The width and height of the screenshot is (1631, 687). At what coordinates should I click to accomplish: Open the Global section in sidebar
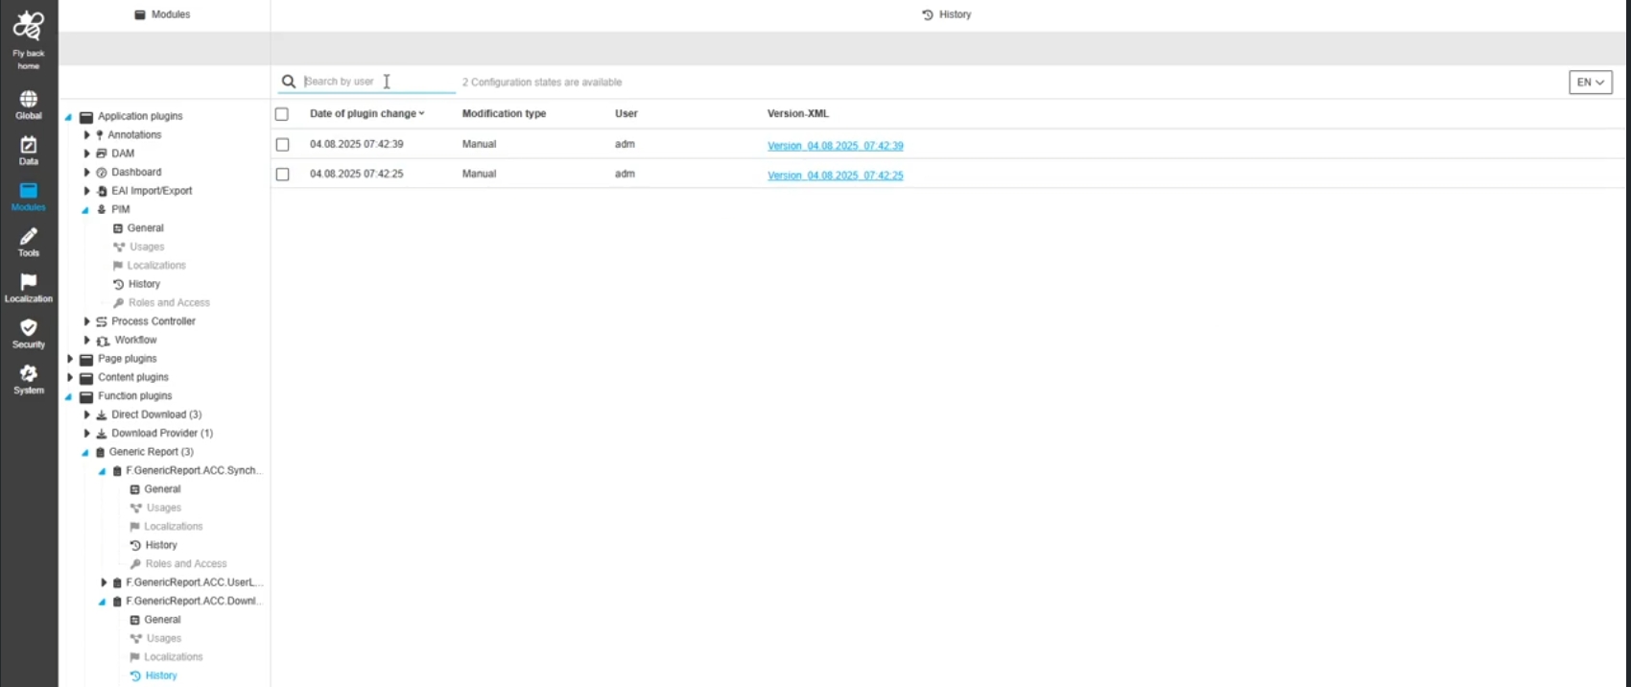coord(29,105)
